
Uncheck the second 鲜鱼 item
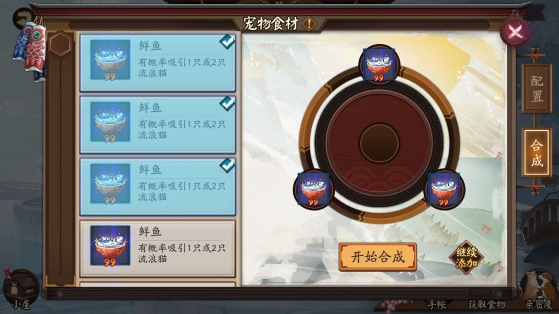(x=157, y=124)
